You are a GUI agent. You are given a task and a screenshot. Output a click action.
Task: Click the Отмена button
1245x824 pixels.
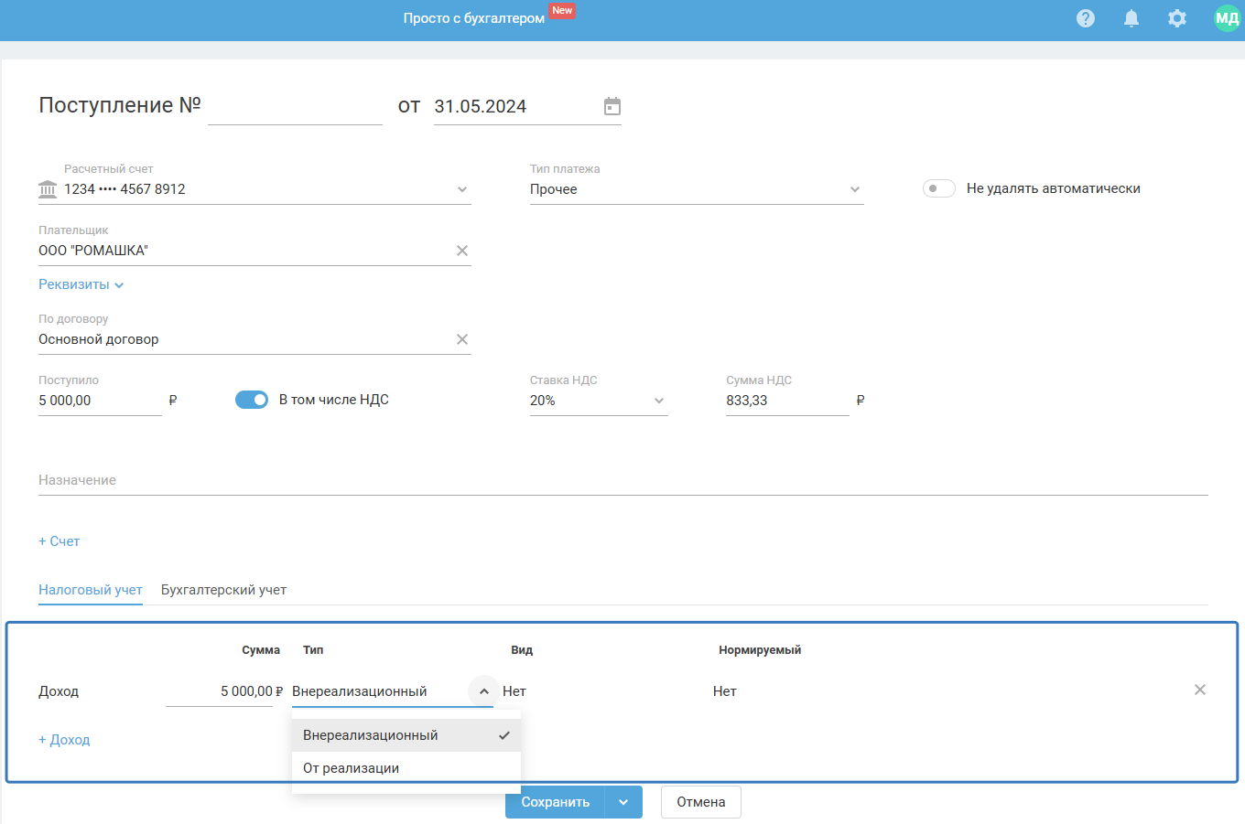click(x=700, y=802)
